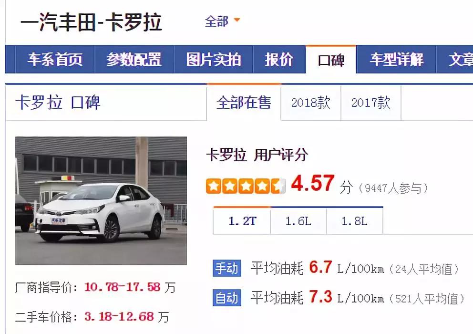Switch to the 1.8L engine tab
Screen dimensions: 473x334
[355, 221]
